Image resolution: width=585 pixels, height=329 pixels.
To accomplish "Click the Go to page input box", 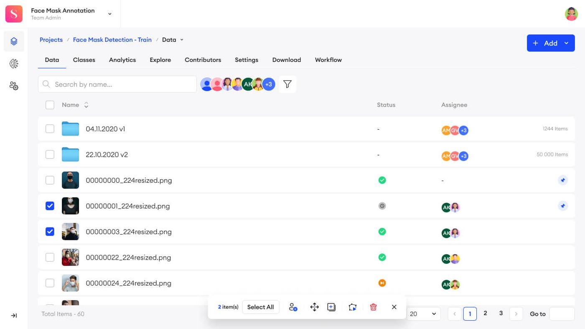I will 562,314.
